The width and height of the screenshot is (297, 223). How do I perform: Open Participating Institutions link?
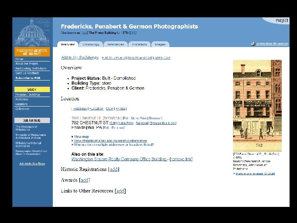[x=31, y=69]
